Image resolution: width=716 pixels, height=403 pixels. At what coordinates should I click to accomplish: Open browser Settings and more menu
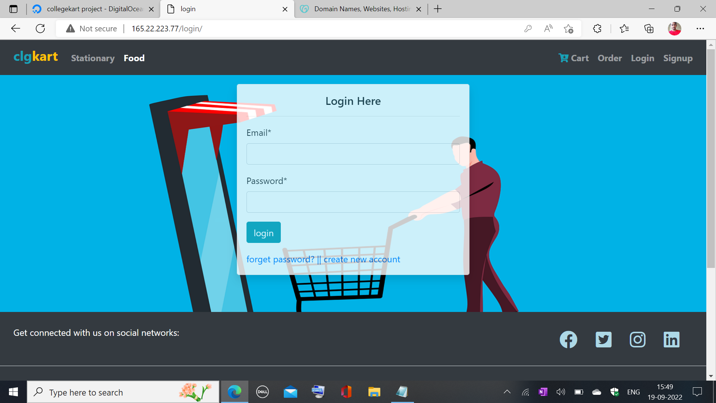(x=700, y=29)
